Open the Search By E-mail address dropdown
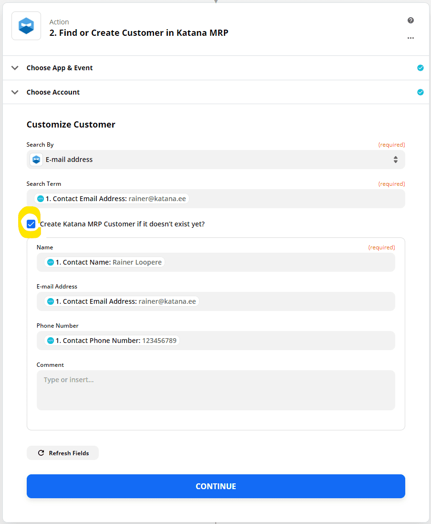Viewport: 431px width, 524px height. click(216, 160)
